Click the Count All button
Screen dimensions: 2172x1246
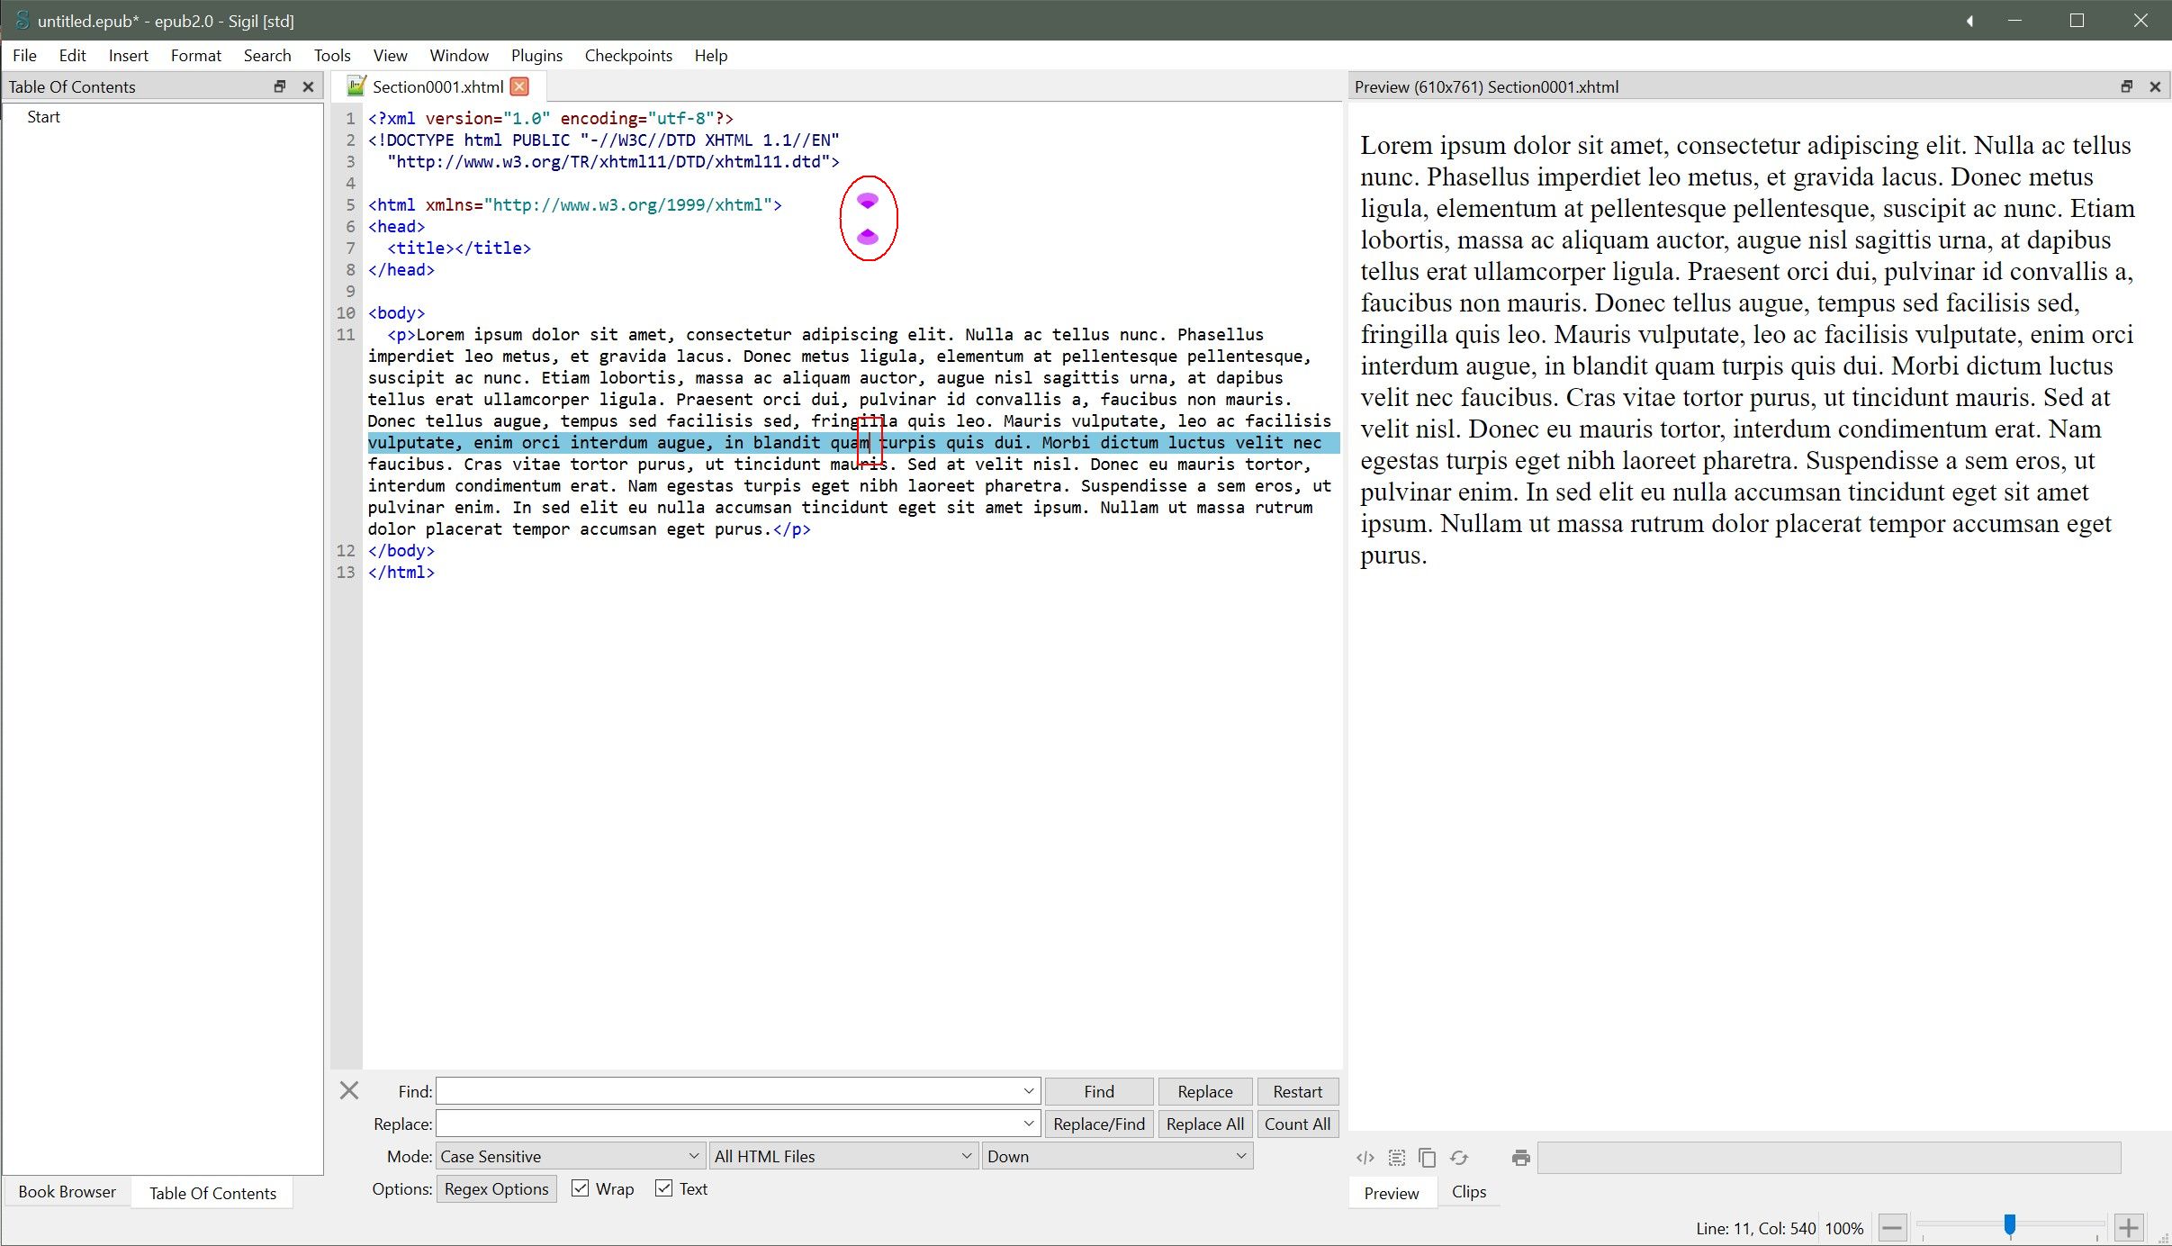[1297, 1124]
